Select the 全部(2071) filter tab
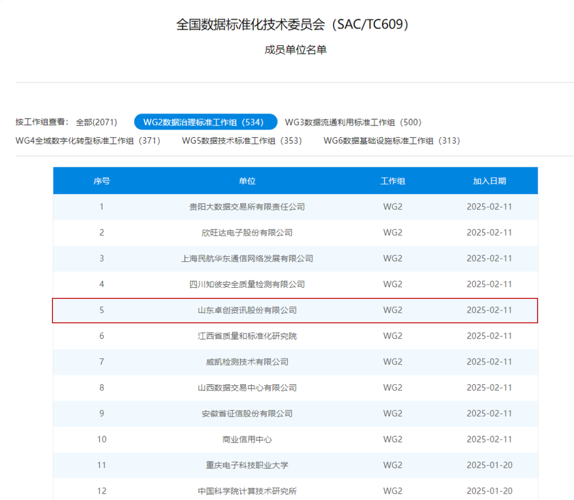The width and height of the screenshot is (574, 500). tap(96, 122)
